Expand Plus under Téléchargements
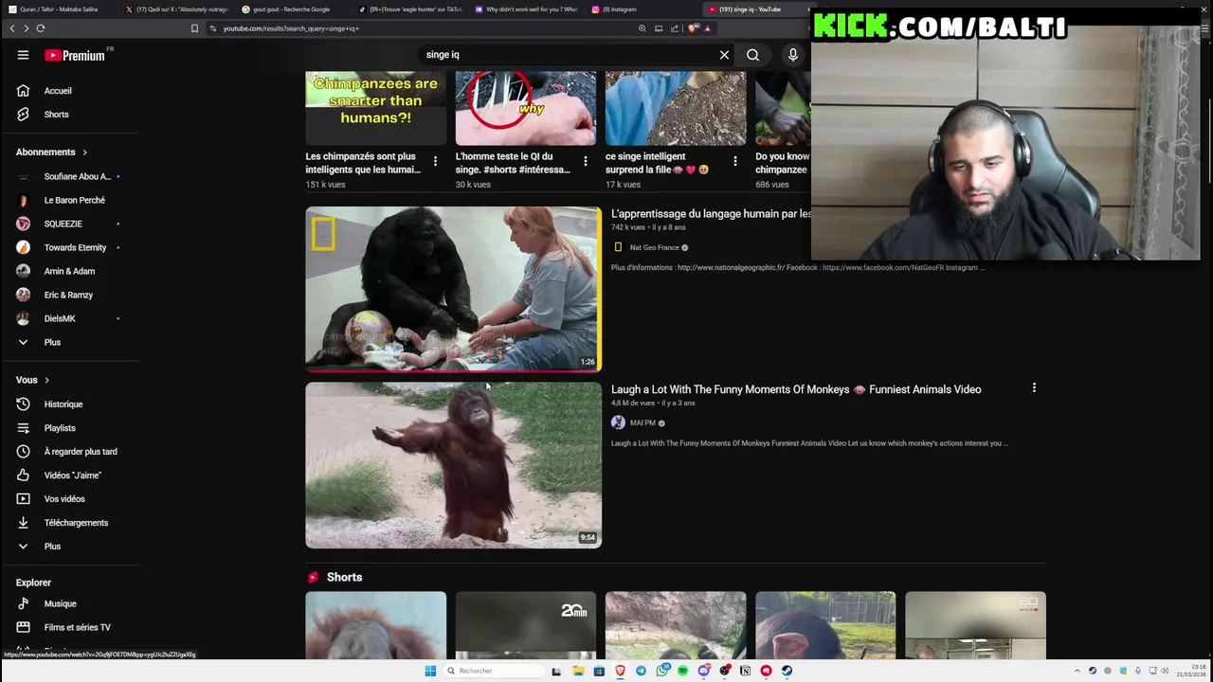The width and height of the screenshot is (1213, 682). pyautogui.click(x=52, y=547)
